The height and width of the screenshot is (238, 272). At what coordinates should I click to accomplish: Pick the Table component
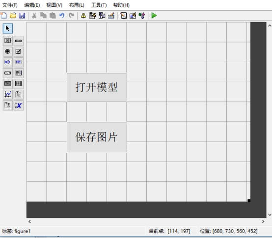click(x=18, y=84)
